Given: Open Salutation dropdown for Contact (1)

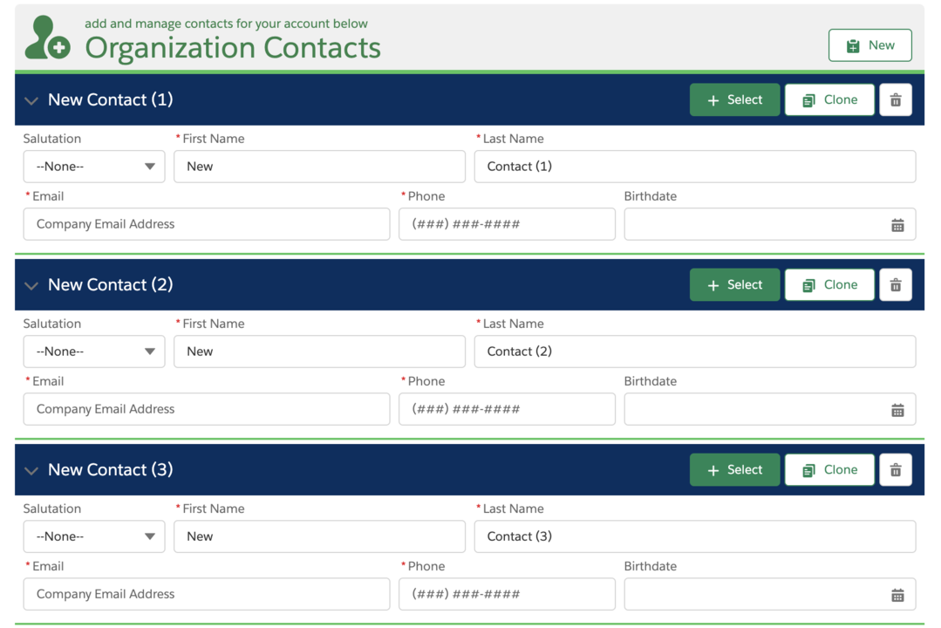Looking at the screenshot, I should pyautogui.click(x=94, y=167).
